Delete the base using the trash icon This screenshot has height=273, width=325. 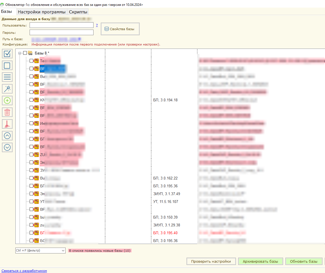click(7, 112)
